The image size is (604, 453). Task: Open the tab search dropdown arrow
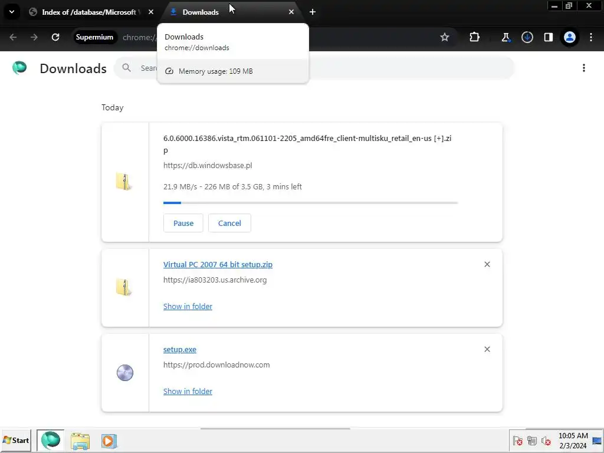[x=12, y=12]
